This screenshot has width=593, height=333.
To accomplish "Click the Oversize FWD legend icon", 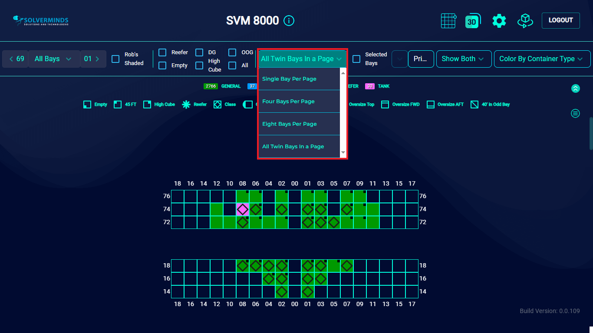I will 385,104.
